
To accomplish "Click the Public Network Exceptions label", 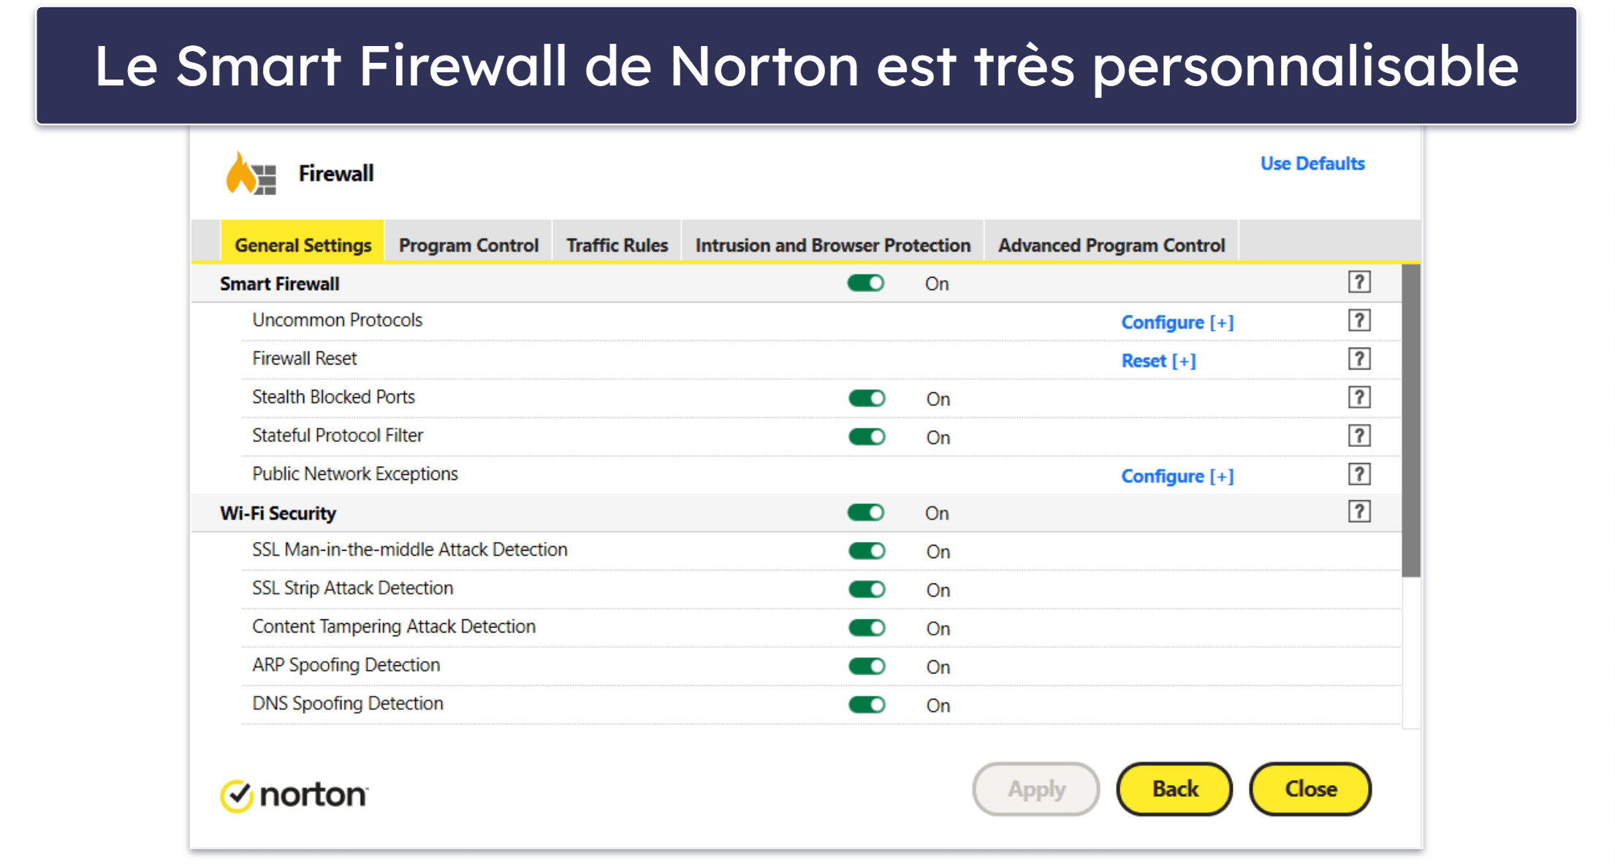I will pyautogui.click(x=355, y=474).
